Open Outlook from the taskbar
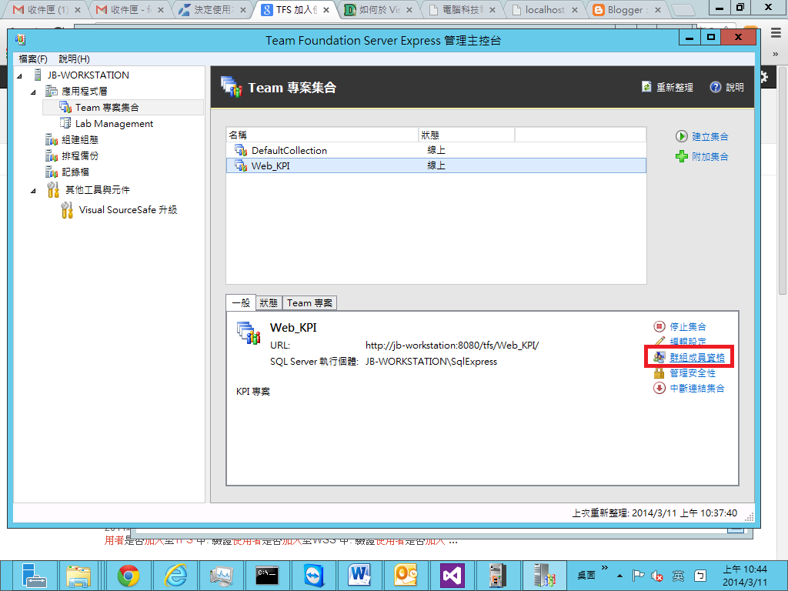788x591 pixels. pyautogui.click(x=405, y=575)
